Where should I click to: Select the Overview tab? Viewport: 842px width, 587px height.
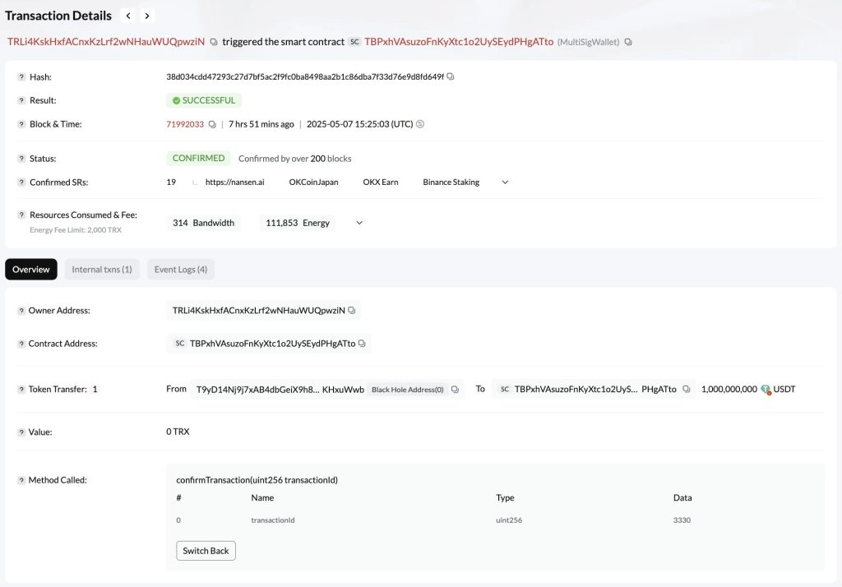tap(31, 270)
